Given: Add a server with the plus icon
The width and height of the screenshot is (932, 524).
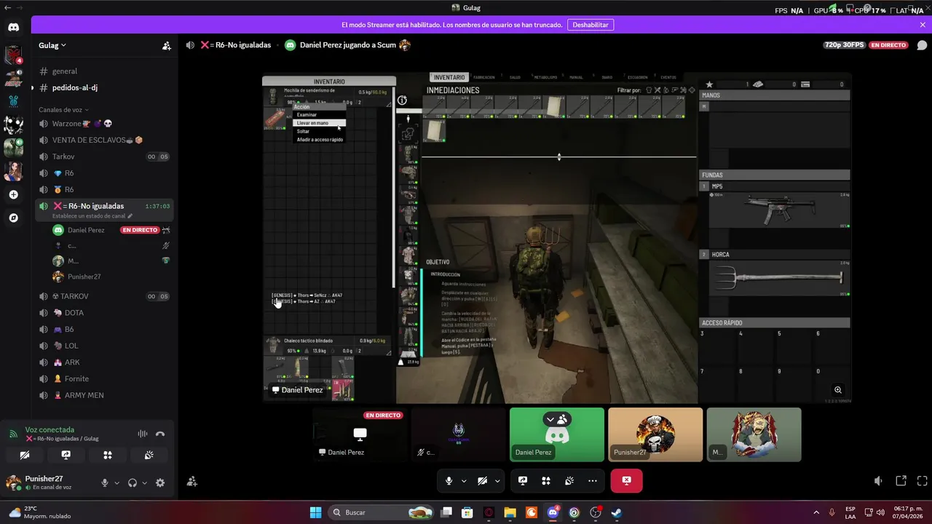Looking at the screenshot, I should [x=14, y=195].
